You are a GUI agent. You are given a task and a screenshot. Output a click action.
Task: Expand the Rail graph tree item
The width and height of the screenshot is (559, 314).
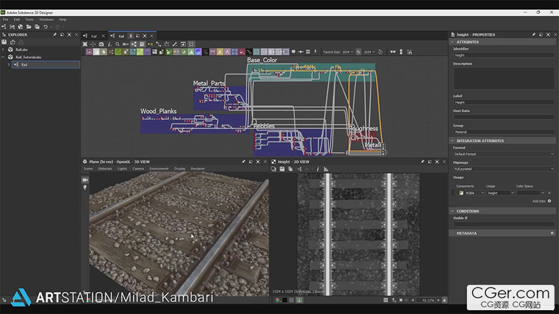8,65
